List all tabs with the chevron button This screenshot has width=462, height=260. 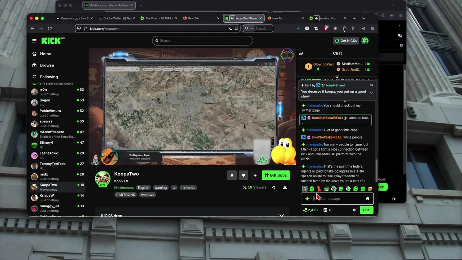point(363,18)
